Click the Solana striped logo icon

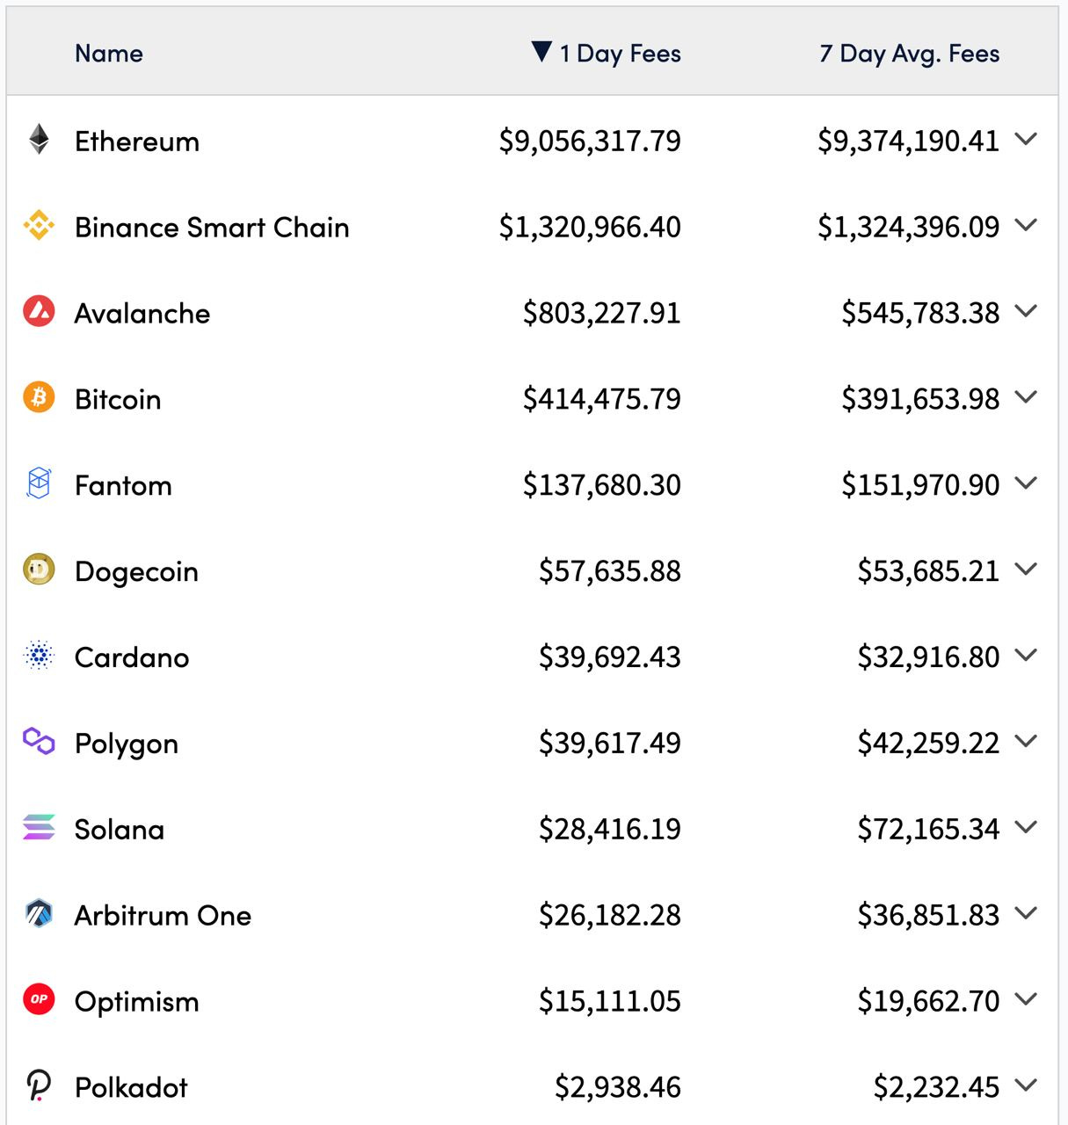tap(39, 827)
